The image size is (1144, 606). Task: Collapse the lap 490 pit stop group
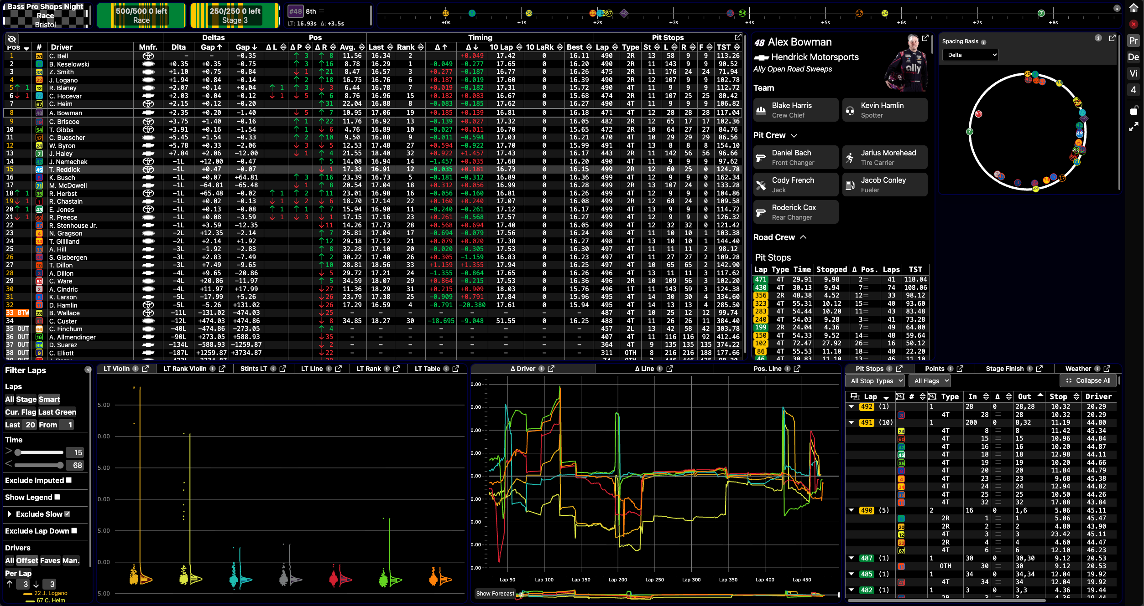point(851,510)
